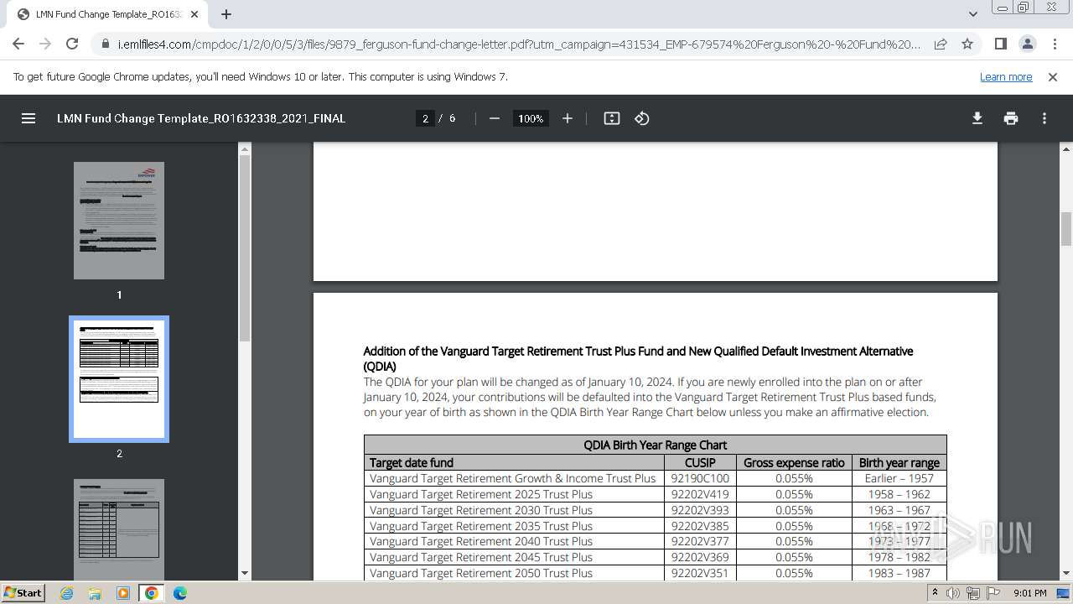Click the address bar URL field
Image resolution: width=1073 pixels, height=604 pixels.
519,44
